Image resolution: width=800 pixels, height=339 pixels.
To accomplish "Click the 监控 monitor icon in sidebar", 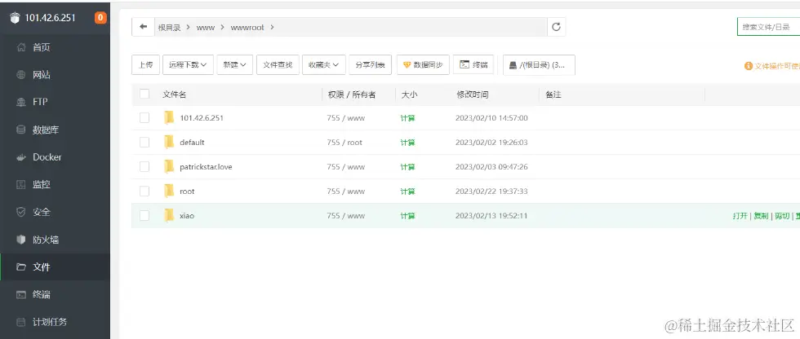I will 21,184.
